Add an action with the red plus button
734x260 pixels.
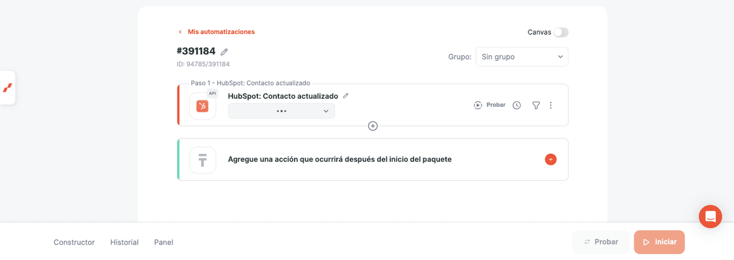(x=550, y=159)
